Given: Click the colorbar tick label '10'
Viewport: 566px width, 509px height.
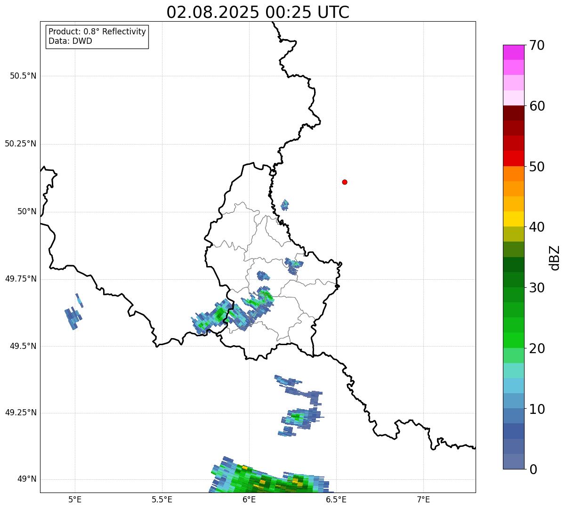Looking at the screenshot, I should click(x=537, y=409).
